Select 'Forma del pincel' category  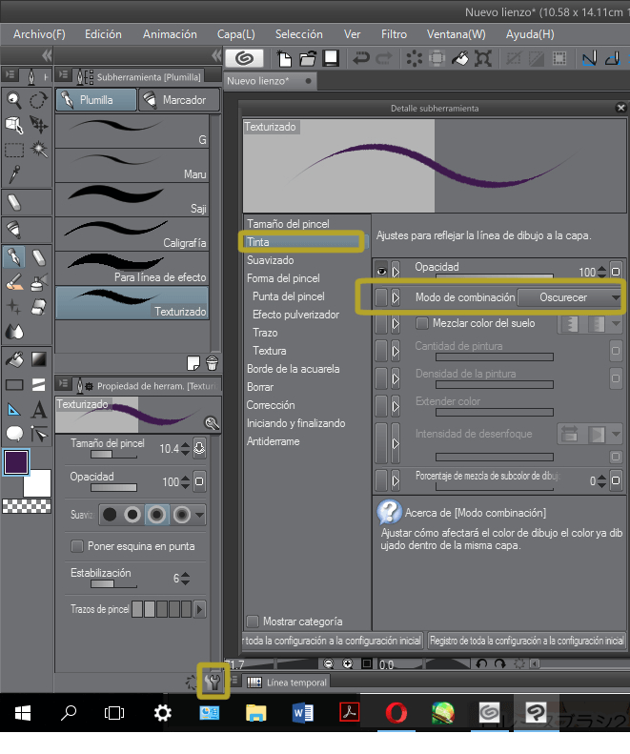pos(283,278)
